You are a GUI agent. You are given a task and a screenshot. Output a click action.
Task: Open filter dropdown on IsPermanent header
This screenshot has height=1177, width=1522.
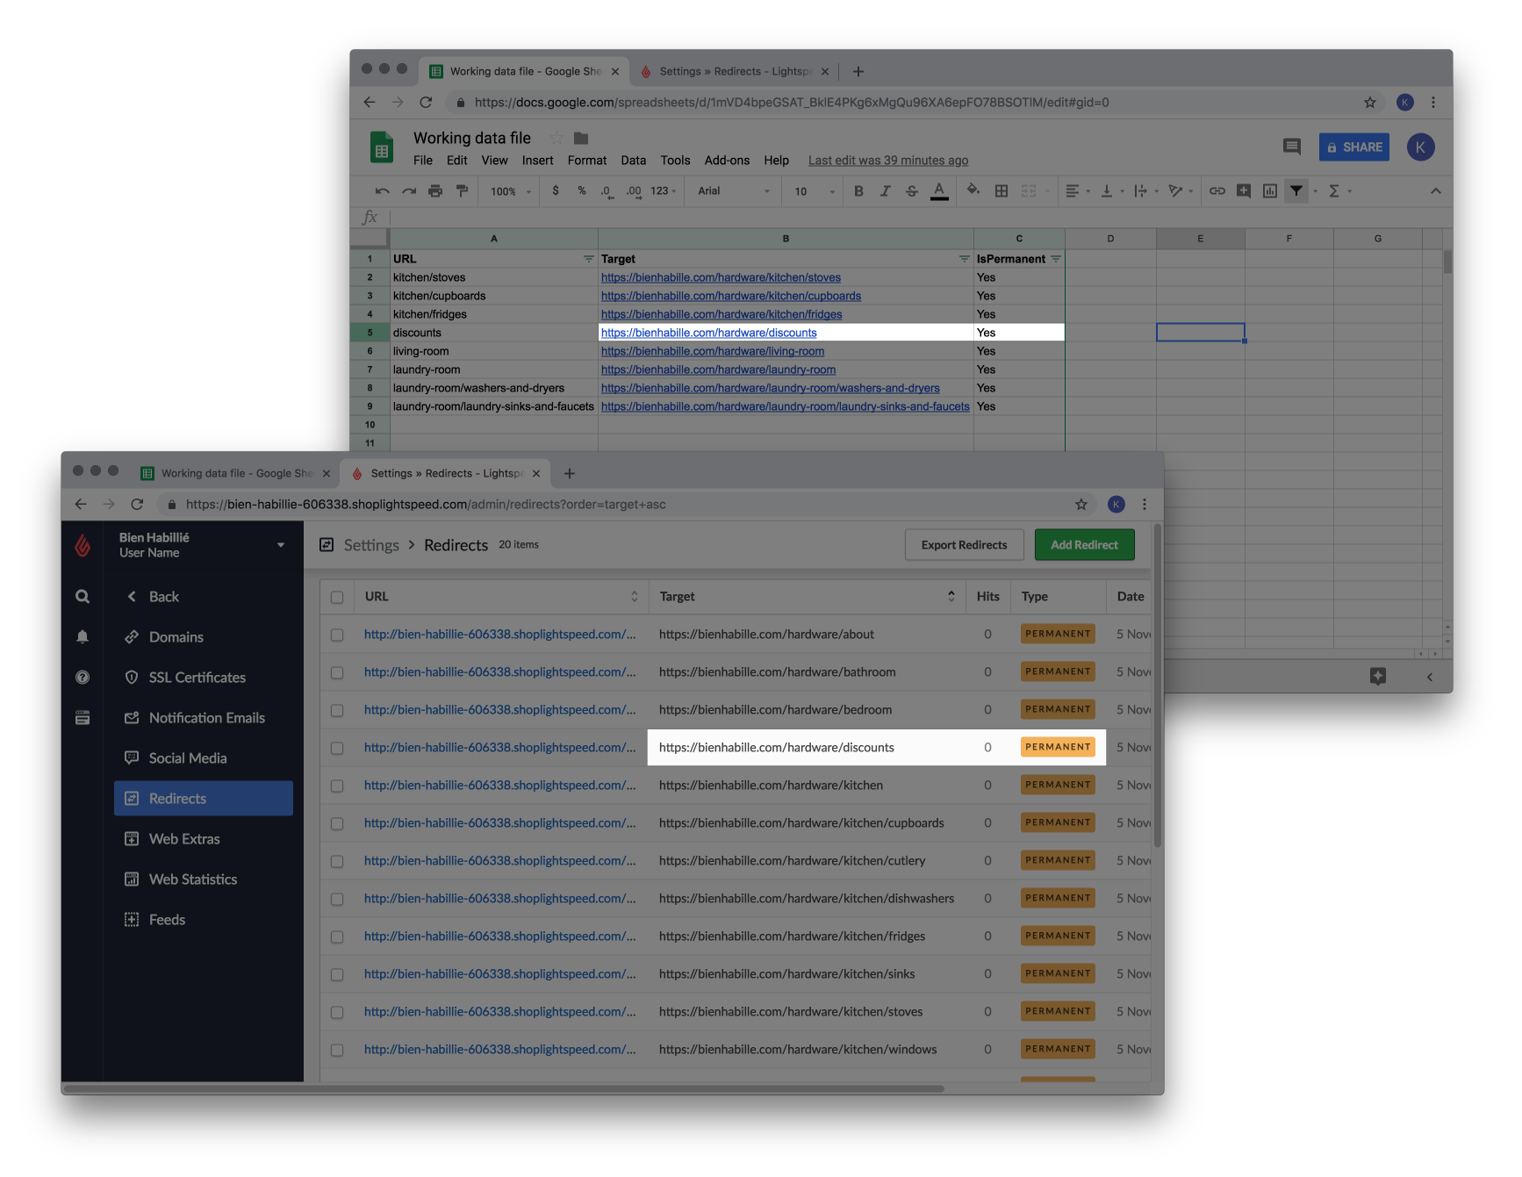(x=1056, y=259)
